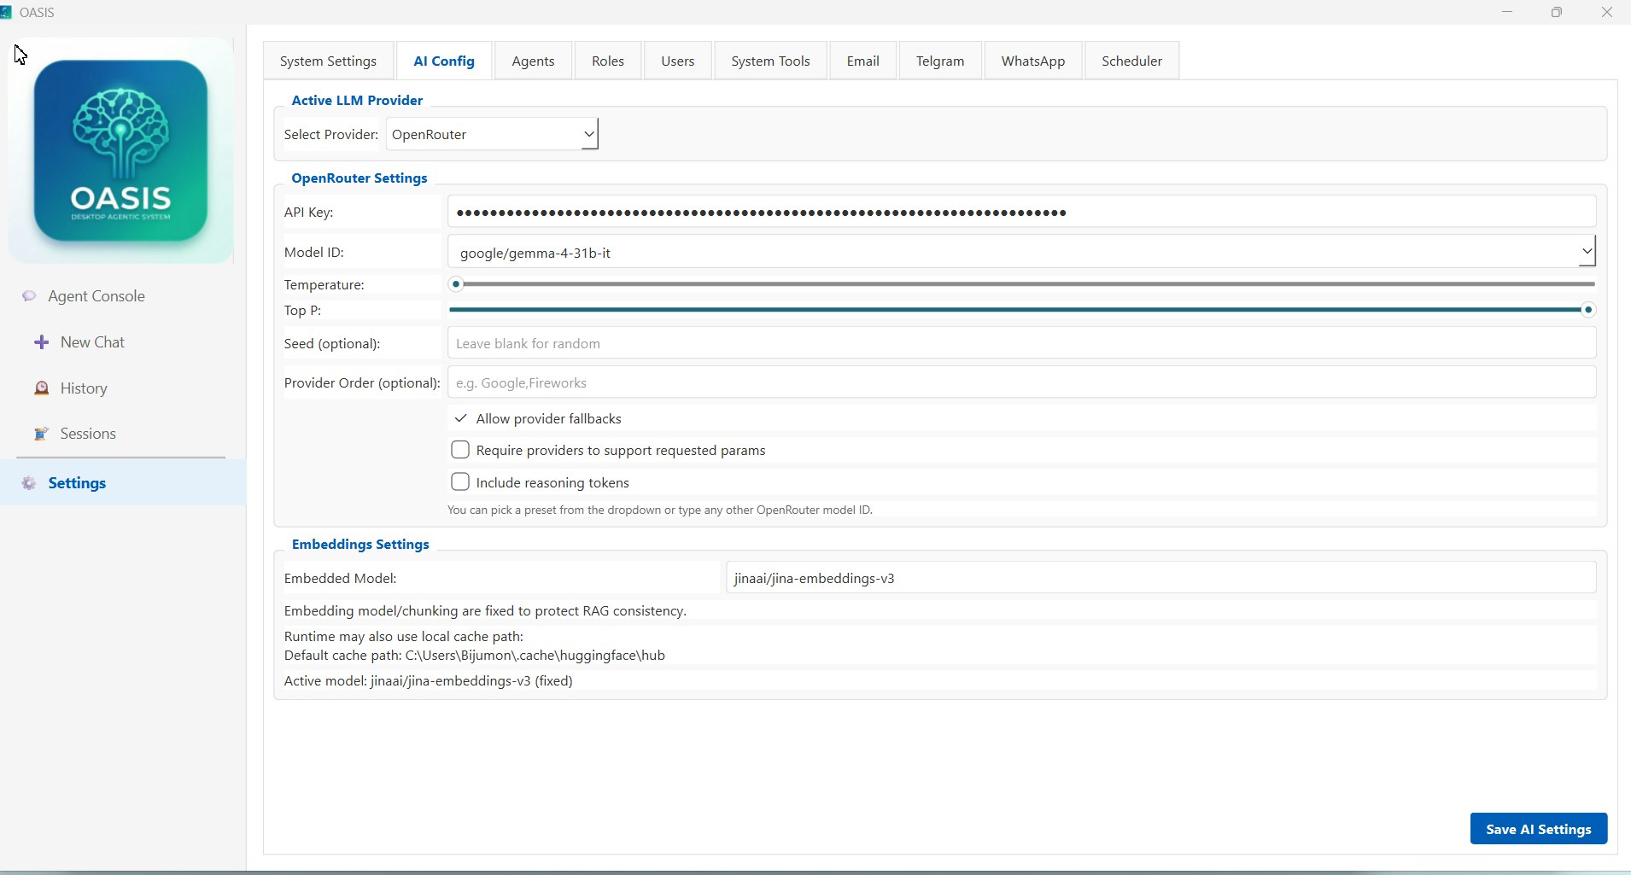Start a New Chat
This screenshot has height=875, width=1631.
tap(92, 342)
